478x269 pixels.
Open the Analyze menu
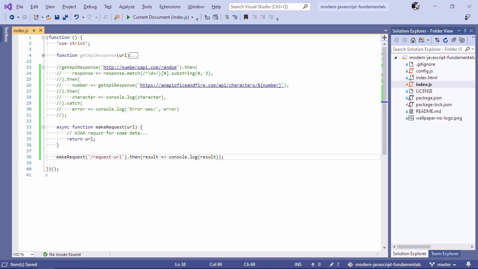point(127,7)
